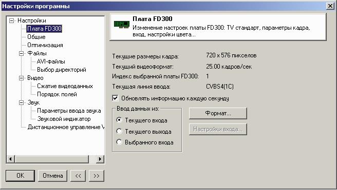Go to previous settings page with << button
337x190 pixels.
(78, 176)
